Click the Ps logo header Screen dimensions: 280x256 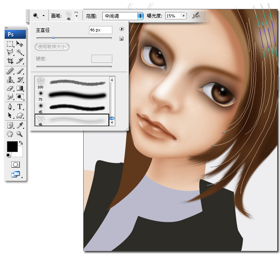click(x=15, y=35)
